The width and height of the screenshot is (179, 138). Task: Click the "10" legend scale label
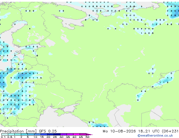pyautogui.click(x=35, y=137)
